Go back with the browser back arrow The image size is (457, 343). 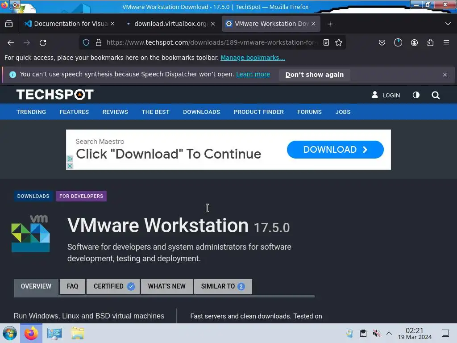11,43
